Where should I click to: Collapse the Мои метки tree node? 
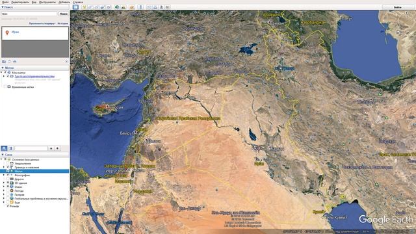pos(1,72)
